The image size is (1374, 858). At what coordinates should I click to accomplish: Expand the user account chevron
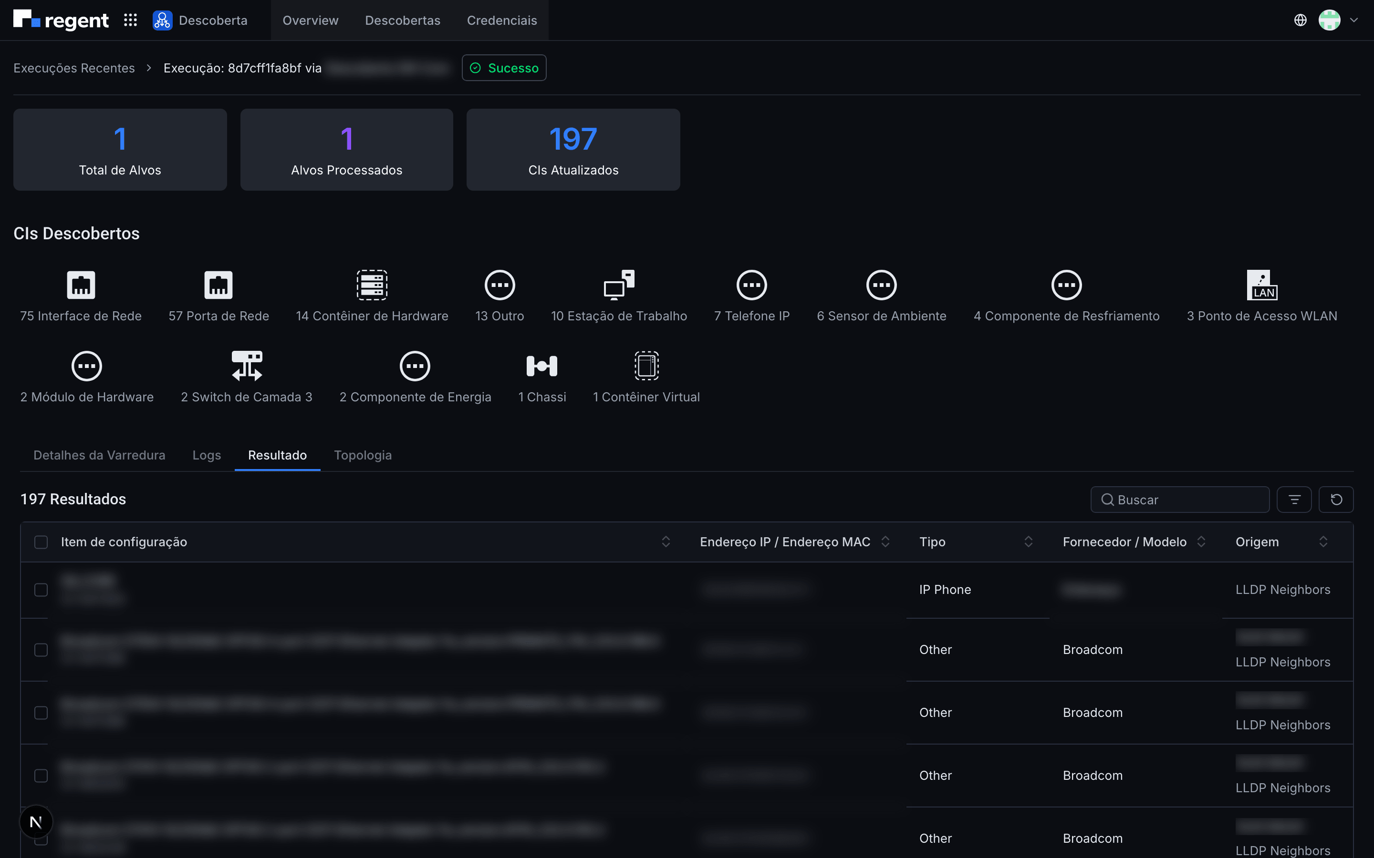[x=1354, y=20]
